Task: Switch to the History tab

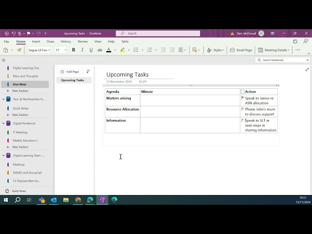Action: 66,41
